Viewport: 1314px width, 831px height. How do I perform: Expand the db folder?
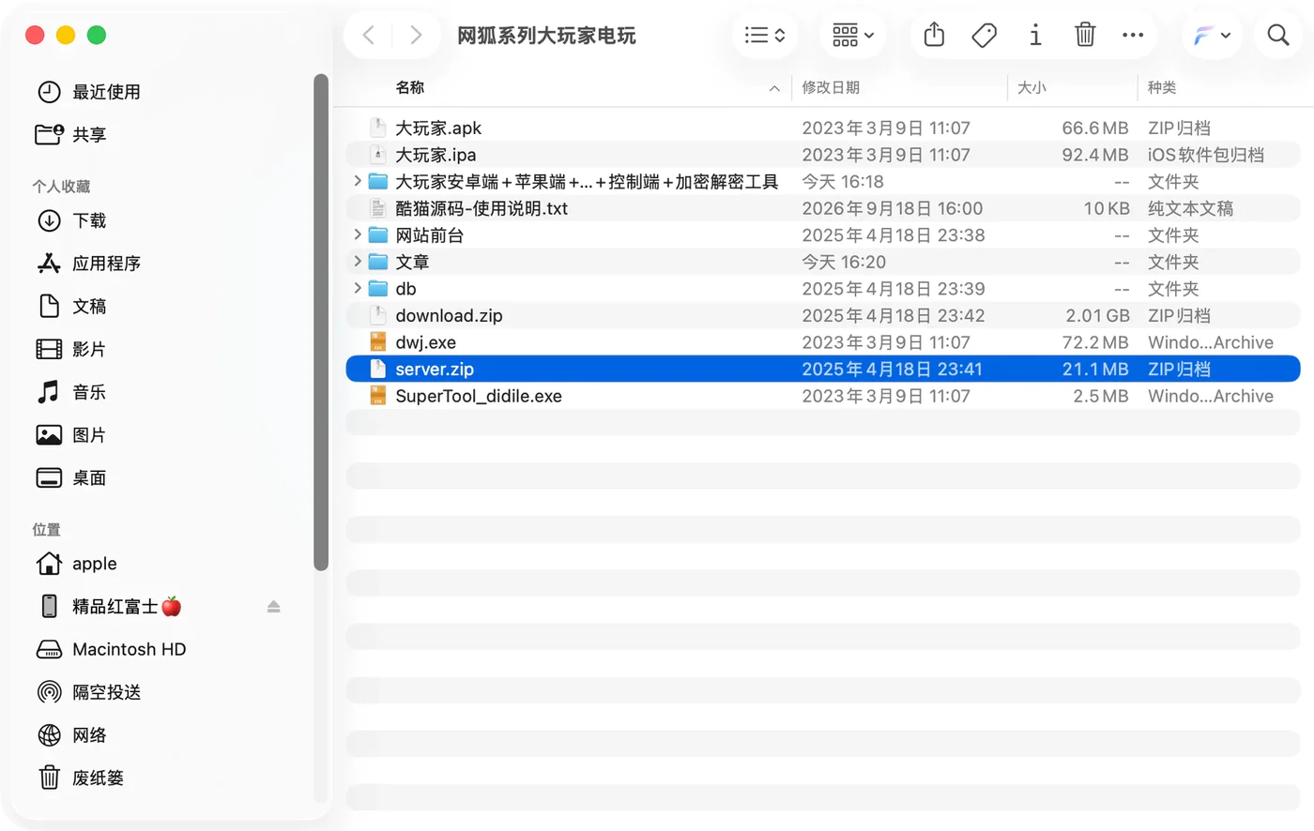pos(358,288)
